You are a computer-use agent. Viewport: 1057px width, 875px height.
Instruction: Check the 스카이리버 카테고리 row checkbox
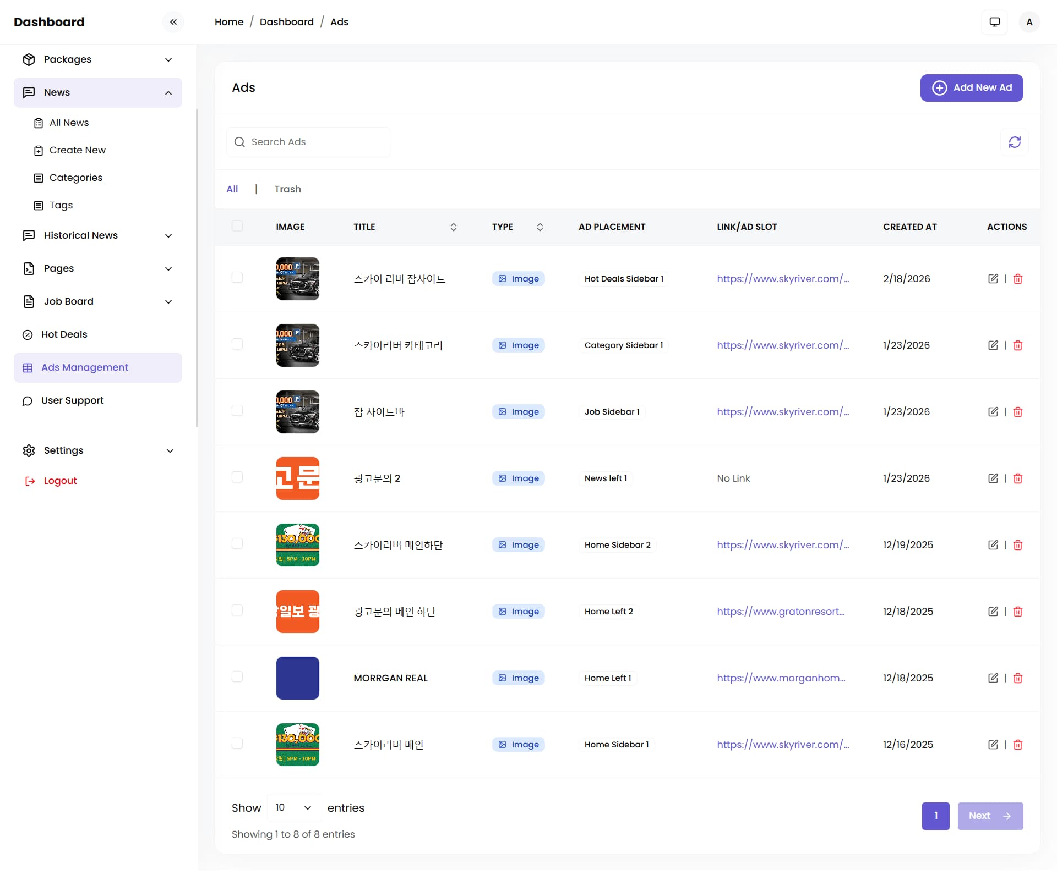click(x=237, y=344)
